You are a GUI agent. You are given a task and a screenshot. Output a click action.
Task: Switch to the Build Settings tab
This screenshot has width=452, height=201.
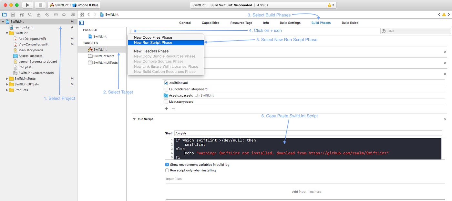[x=290, y=23]
